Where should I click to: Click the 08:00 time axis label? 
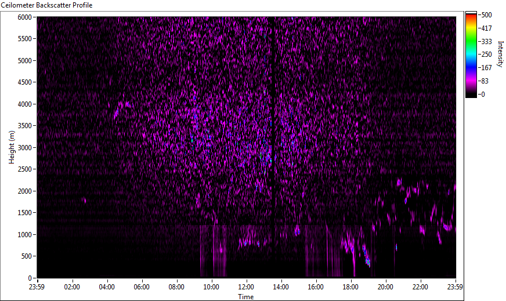coord(176,287)
